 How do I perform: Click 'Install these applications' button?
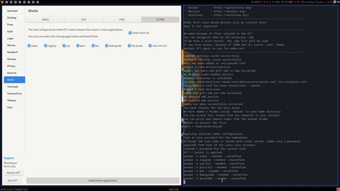(x=103, y=180)
